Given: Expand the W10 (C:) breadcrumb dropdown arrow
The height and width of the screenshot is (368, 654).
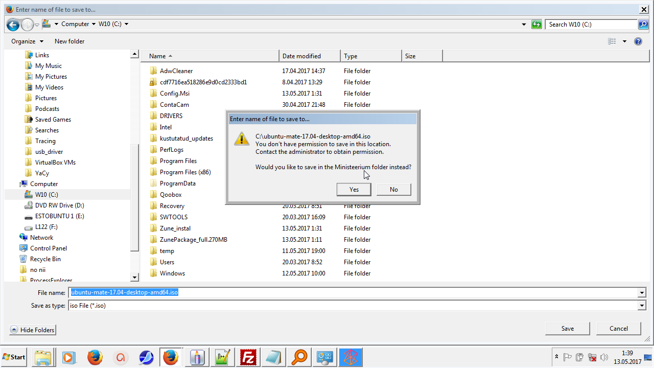Looking at the screenshot, I should [126, 24].
